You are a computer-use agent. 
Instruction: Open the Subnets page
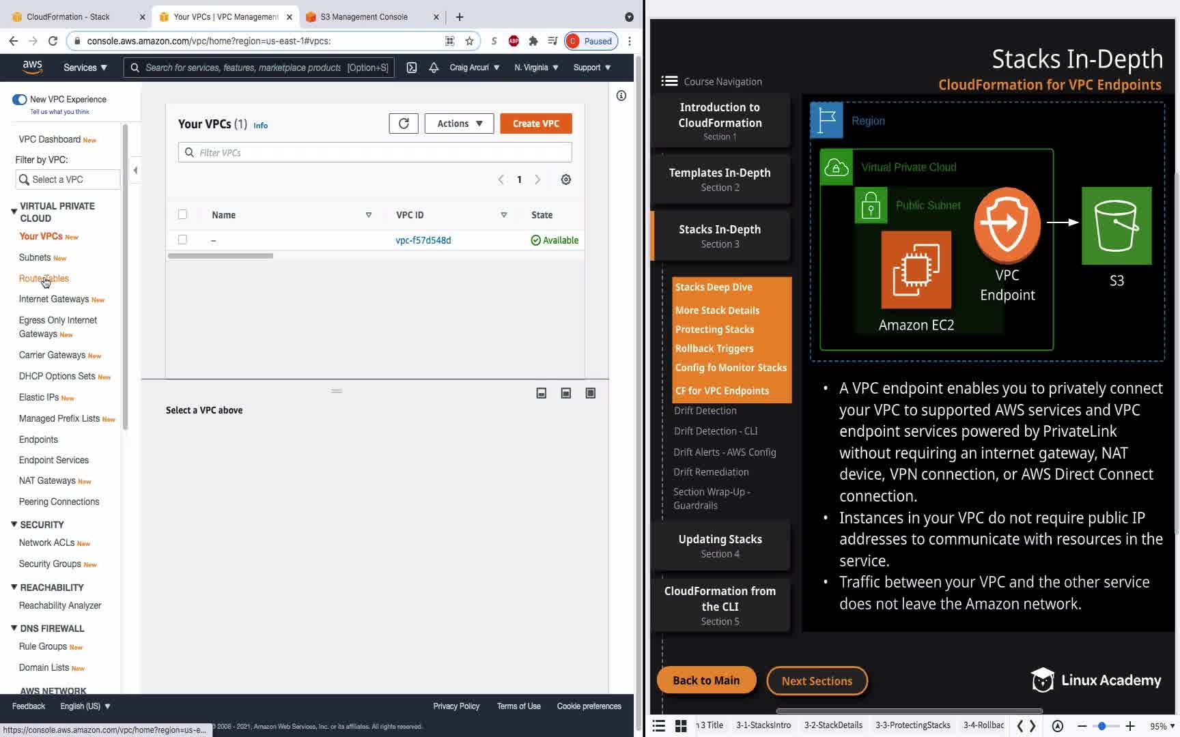(x=35, y=257)
